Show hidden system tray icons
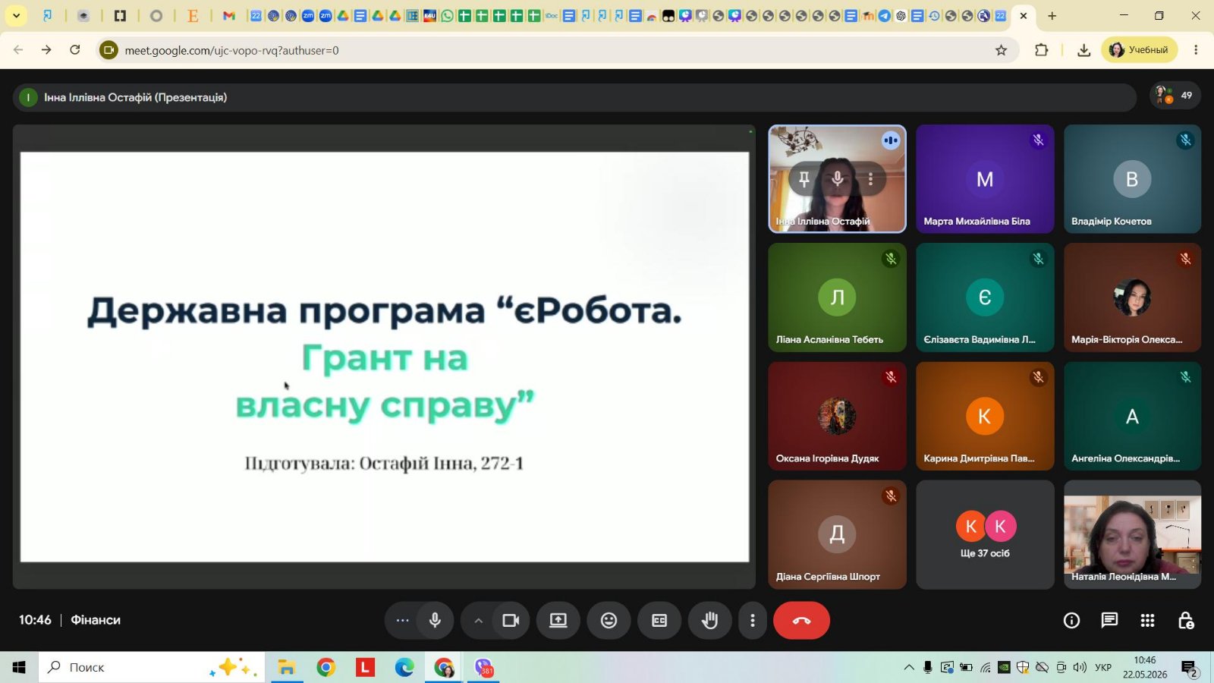This screenshot has height=683, width=1214. click(x=908, y=668)
